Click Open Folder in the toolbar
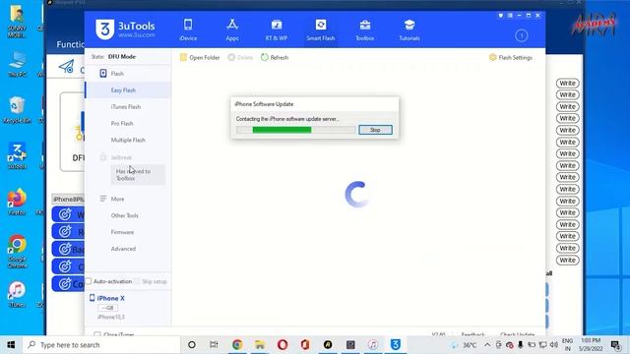 (200, 57)
